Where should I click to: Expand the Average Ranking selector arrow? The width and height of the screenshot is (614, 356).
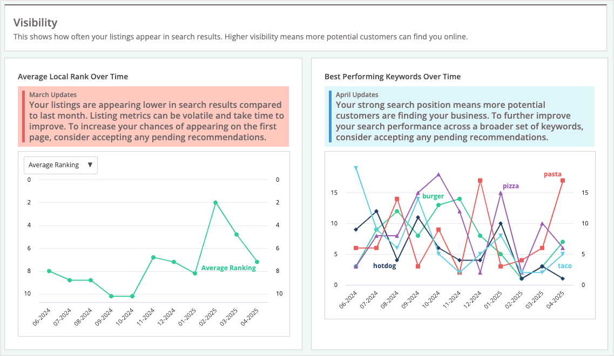[x=91, y=165]
